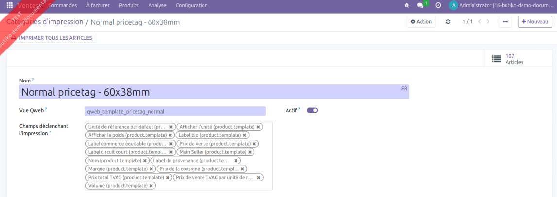557x197 pixels.
Task: Edit the Nom field
Action: 214,92
